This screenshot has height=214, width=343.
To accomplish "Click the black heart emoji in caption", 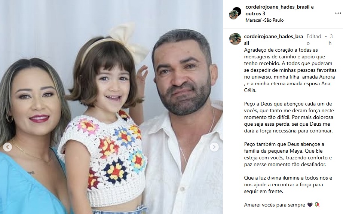I will 310,205.
